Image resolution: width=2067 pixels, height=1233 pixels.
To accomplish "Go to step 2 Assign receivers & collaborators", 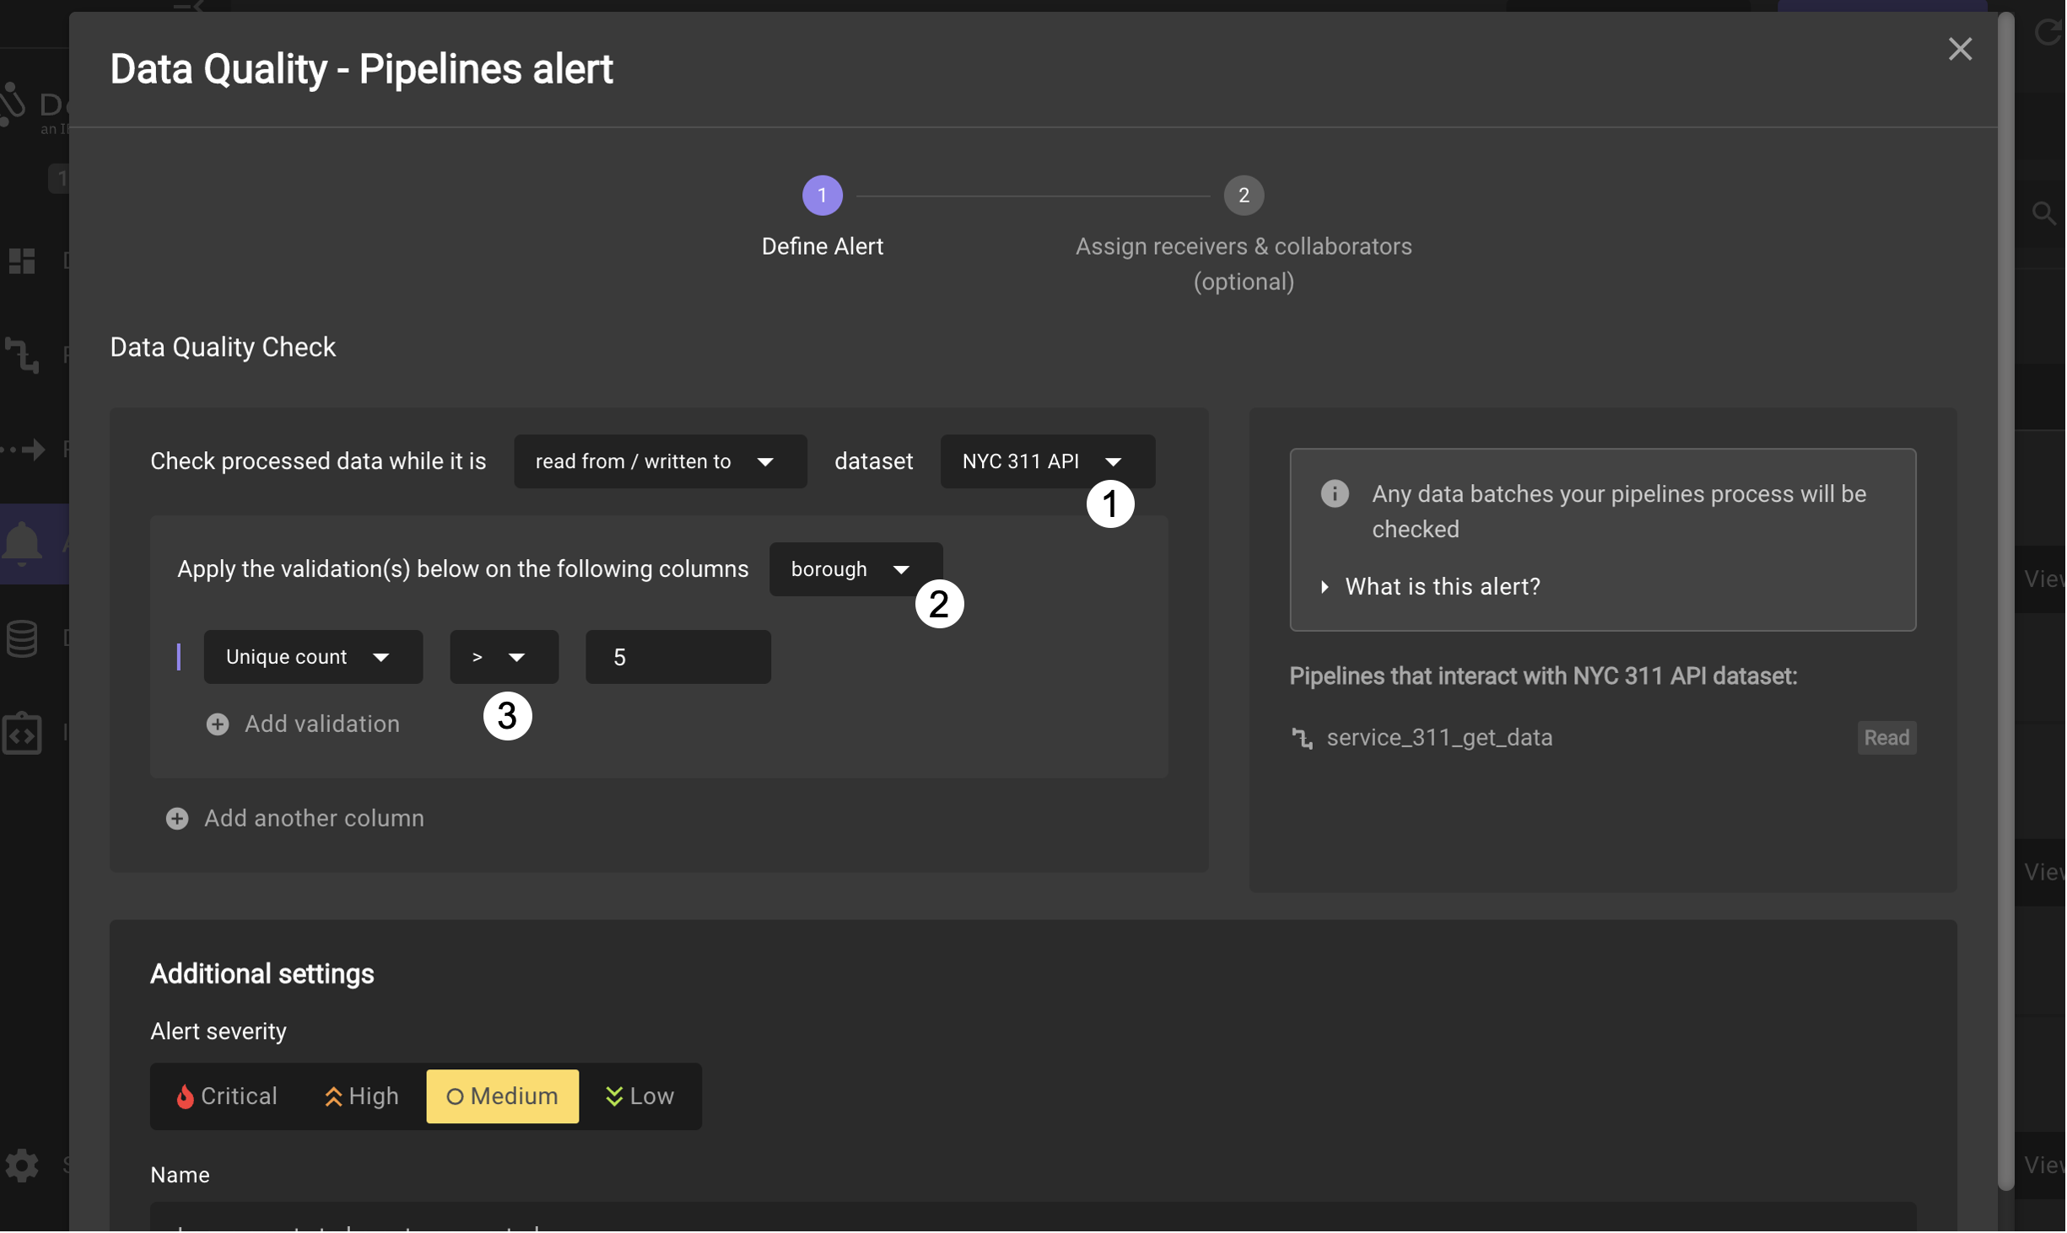I will click(1244, 196).
